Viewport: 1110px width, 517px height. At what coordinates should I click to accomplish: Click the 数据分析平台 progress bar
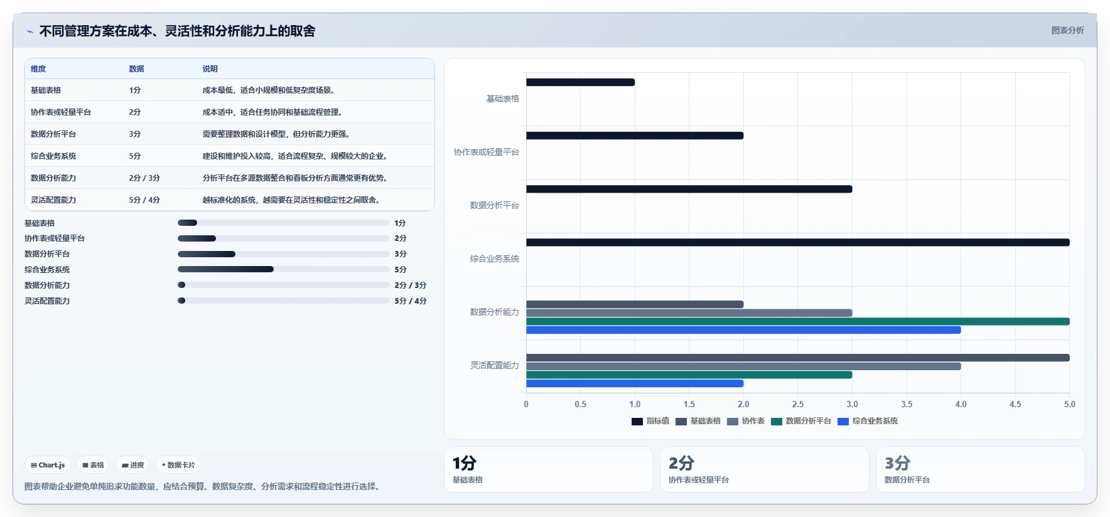[284, 254]
